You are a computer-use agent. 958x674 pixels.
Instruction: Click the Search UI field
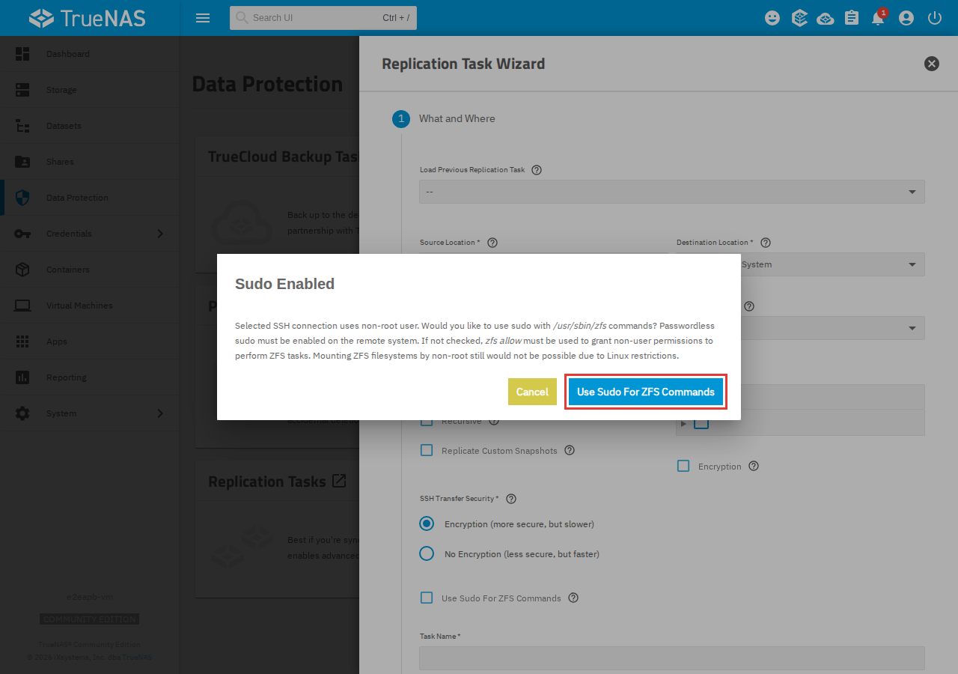(323, 18)
